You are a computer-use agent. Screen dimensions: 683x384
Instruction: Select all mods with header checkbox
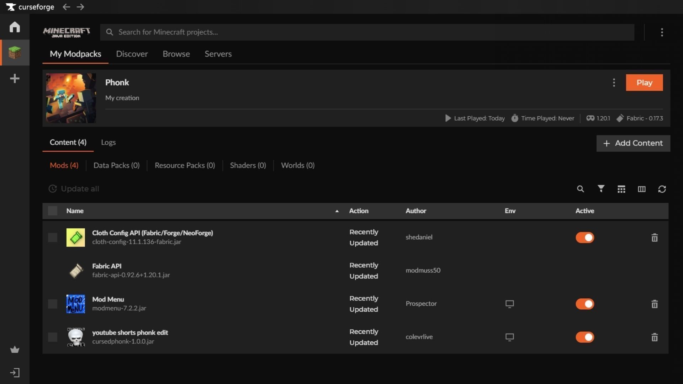(53, 211)
